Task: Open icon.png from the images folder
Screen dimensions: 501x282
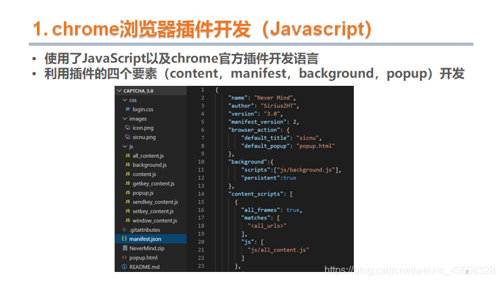Action: pyautogui.click(x=143, y=128)
